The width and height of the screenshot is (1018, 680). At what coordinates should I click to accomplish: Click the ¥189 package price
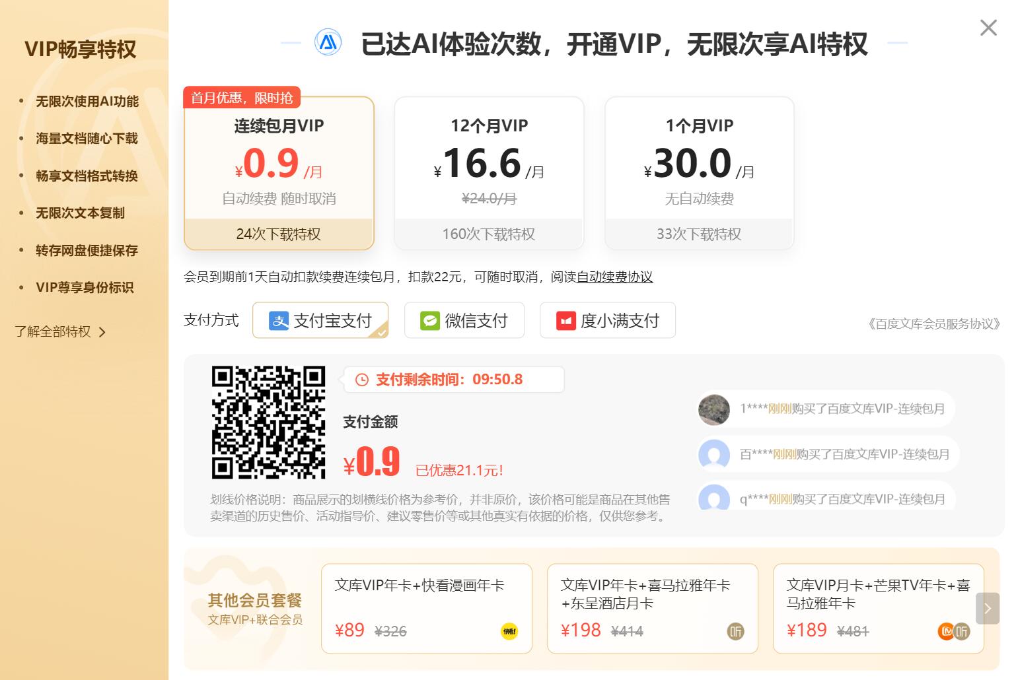807,630
